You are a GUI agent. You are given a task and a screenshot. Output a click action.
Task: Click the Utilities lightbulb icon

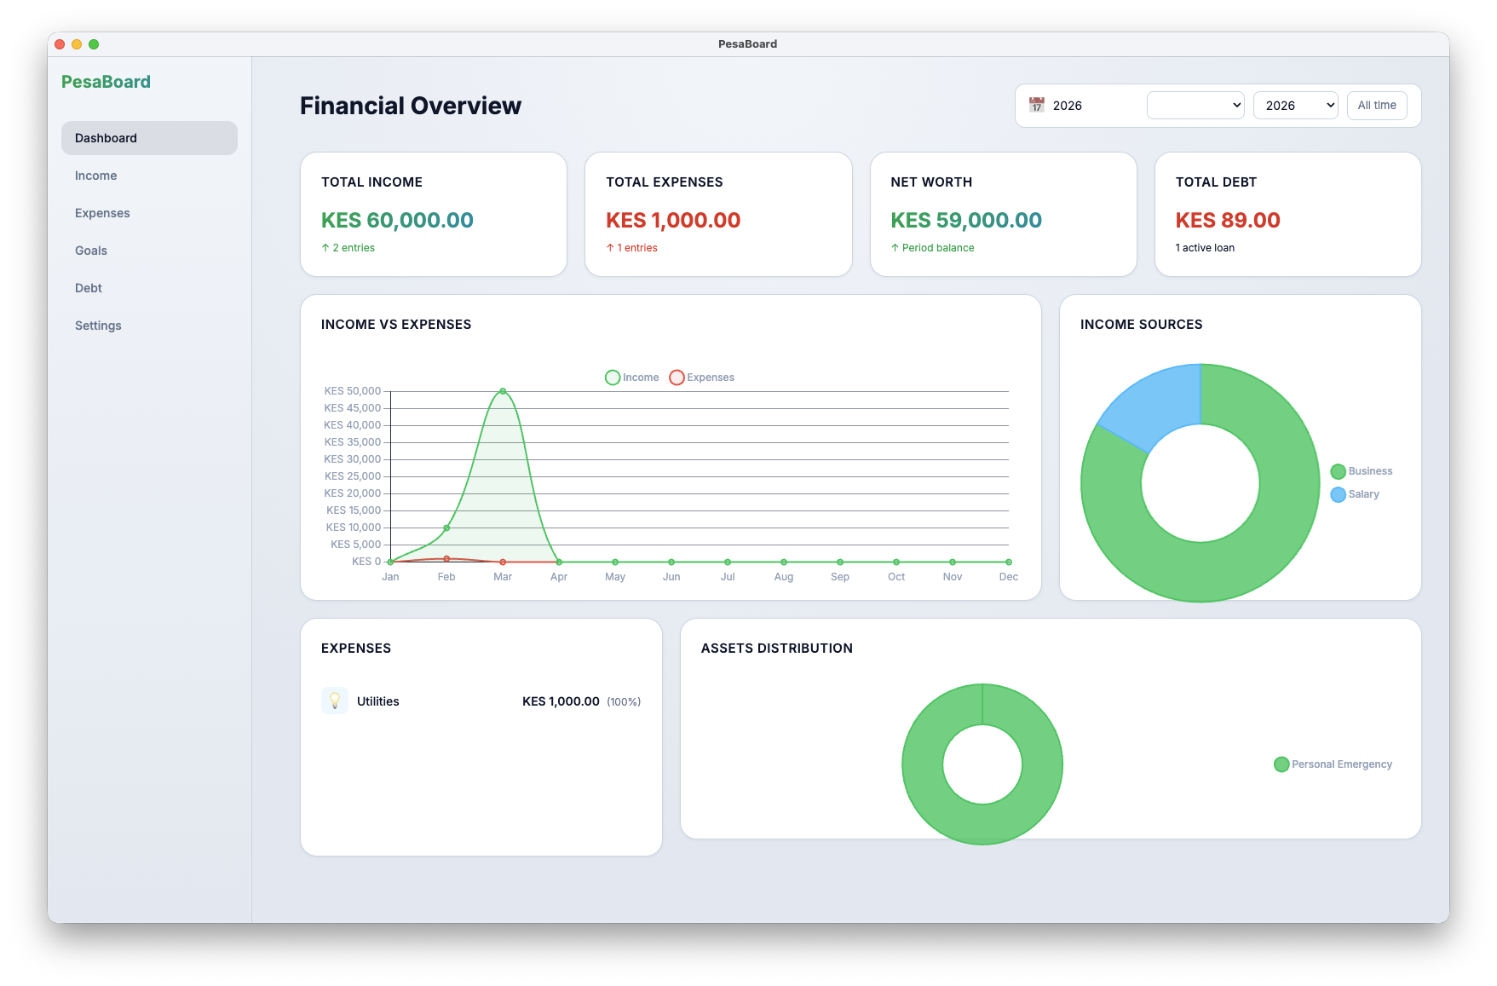335,701
